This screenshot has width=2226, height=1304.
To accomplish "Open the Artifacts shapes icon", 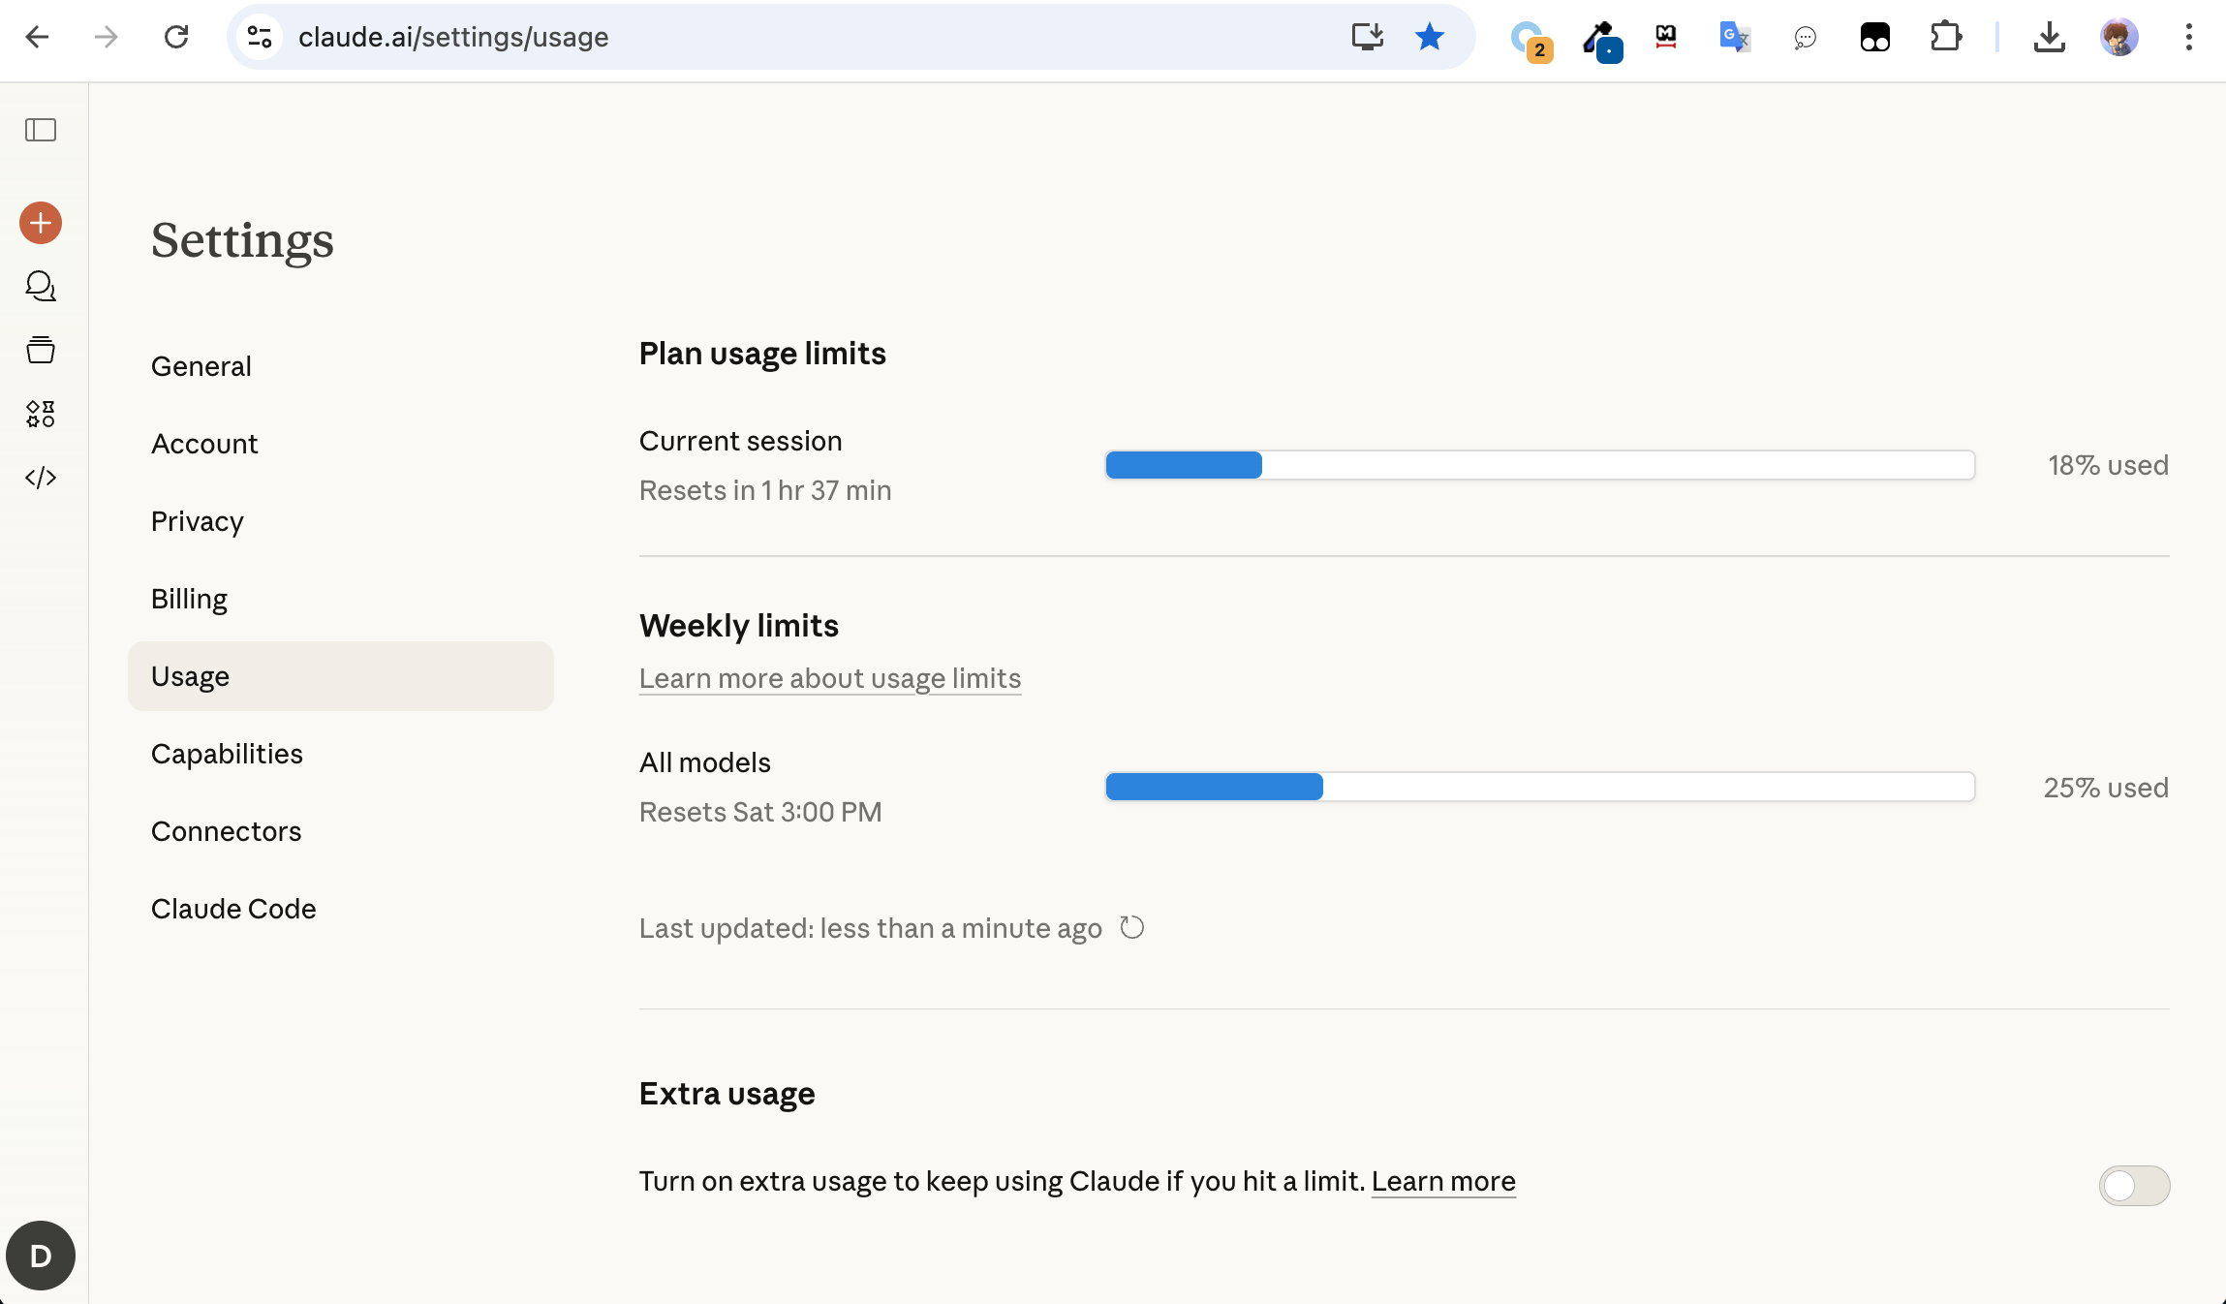I will click(x=41, y=414).
